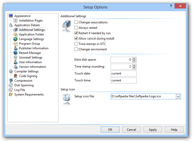Screen dimensions: 193x142
Task: Uncheck Restart if needed by run
Action: (76, 33)
